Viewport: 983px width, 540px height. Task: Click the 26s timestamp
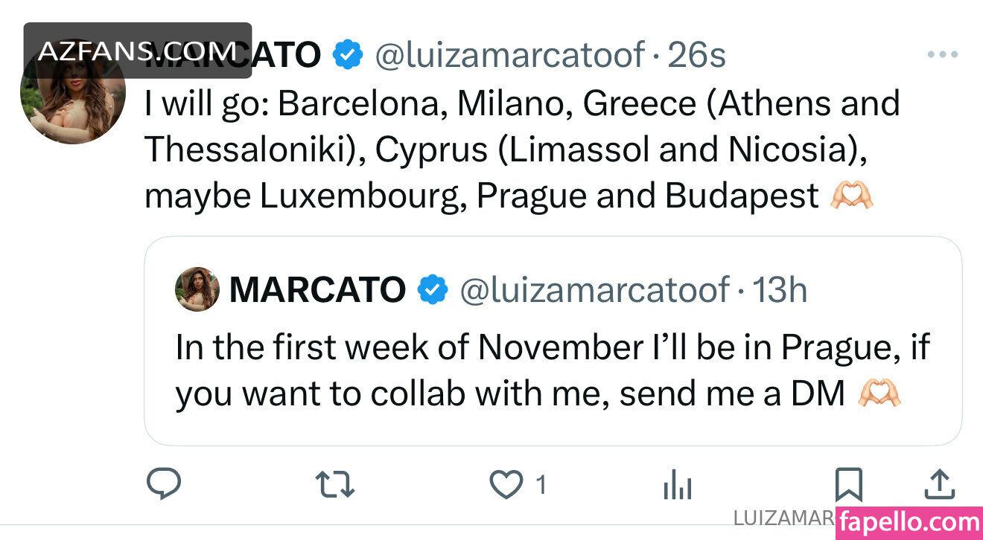pos(696,55)
